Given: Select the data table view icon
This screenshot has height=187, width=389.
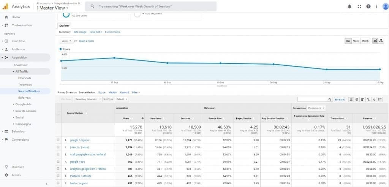Looking at the screenshot, I should point(351,99).
